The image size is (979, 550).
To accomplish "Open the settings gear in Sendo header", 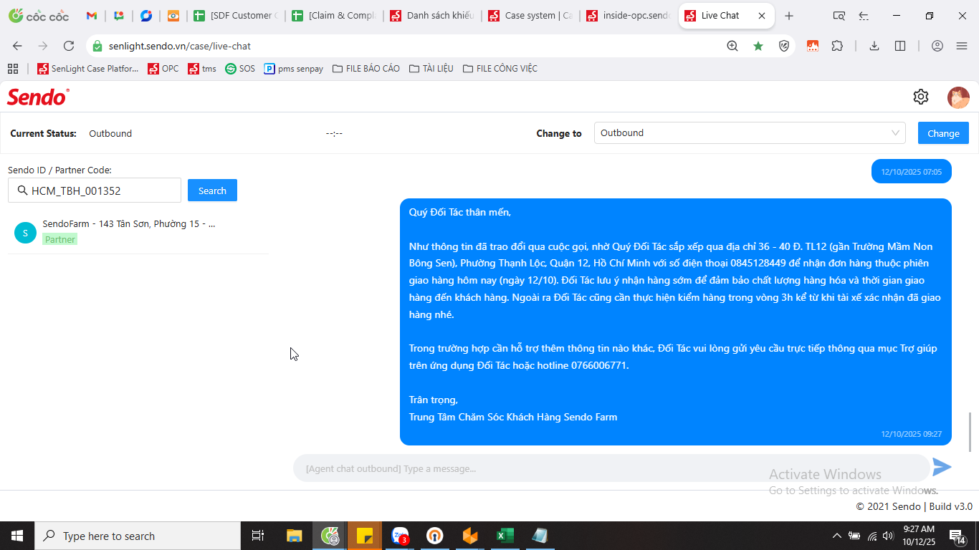I will coord(921,97).
